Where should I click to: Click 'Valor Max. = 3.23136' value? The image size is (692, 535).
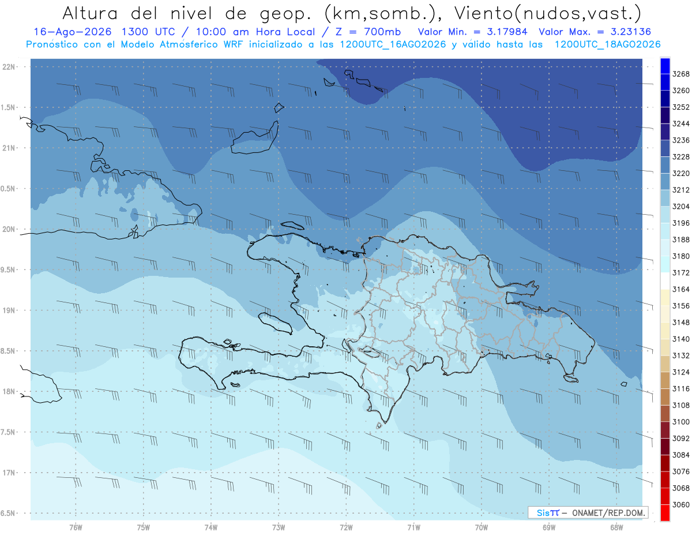click(x=595, y=32)
